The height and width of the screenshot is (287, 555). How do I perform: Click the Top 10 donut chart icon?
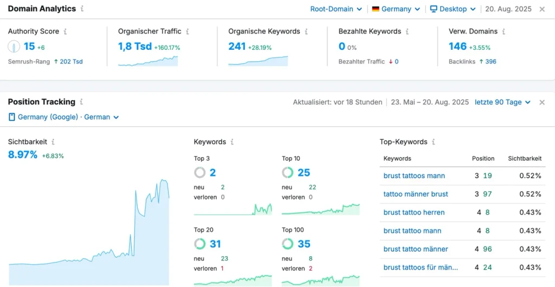pos(287,173)
